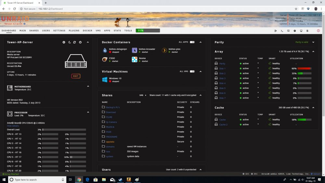
Task: Click the red alert notification icon
Action: point(318,31)
